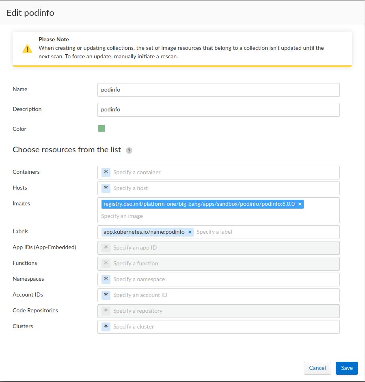Open the Clusters resource selector
The width and height of the screenshot is (365, 382).
coord(223,327)
